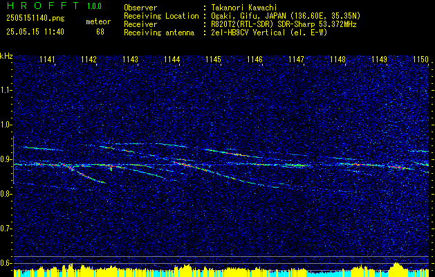The width and height of the screenshot is (435, 277).
Task: Click the Ogaki, Gifu, JAPAN location text
Action: click(286, 16)
